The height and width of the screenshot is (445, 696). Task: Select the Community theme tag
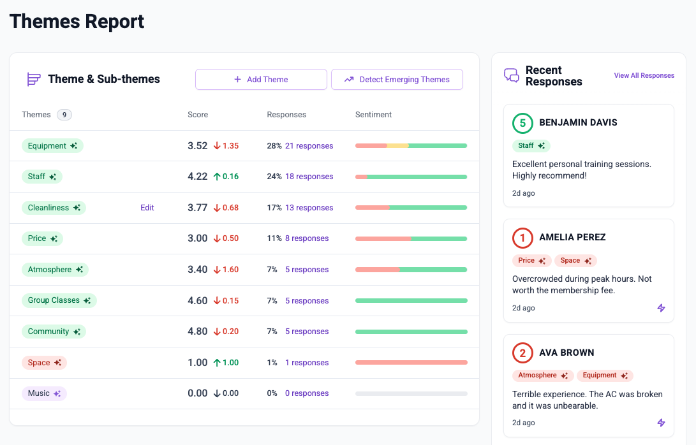(x=54, y=332)
